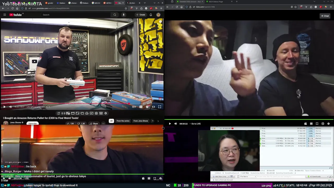
Task: Select the "From the series" chip
Action: click(123, 121)
